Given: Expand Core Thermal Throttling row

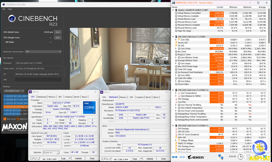Looking at the screenshot, I should click(176, 105).
